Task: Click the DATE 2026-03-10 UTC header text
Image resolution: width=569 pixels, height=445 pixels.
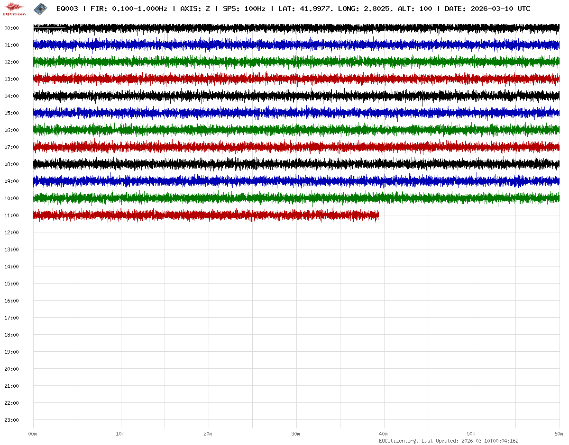Action: click(x=487, y=9)
